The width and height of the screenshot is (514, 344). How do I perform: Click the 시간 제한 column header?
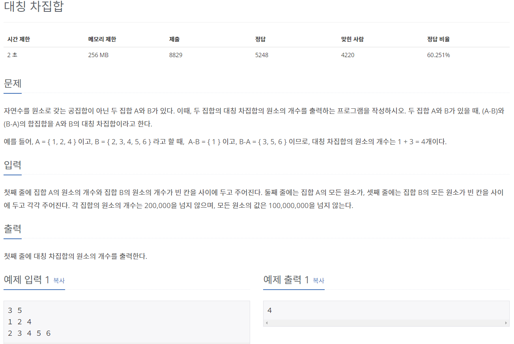click(x=19, y=39)
